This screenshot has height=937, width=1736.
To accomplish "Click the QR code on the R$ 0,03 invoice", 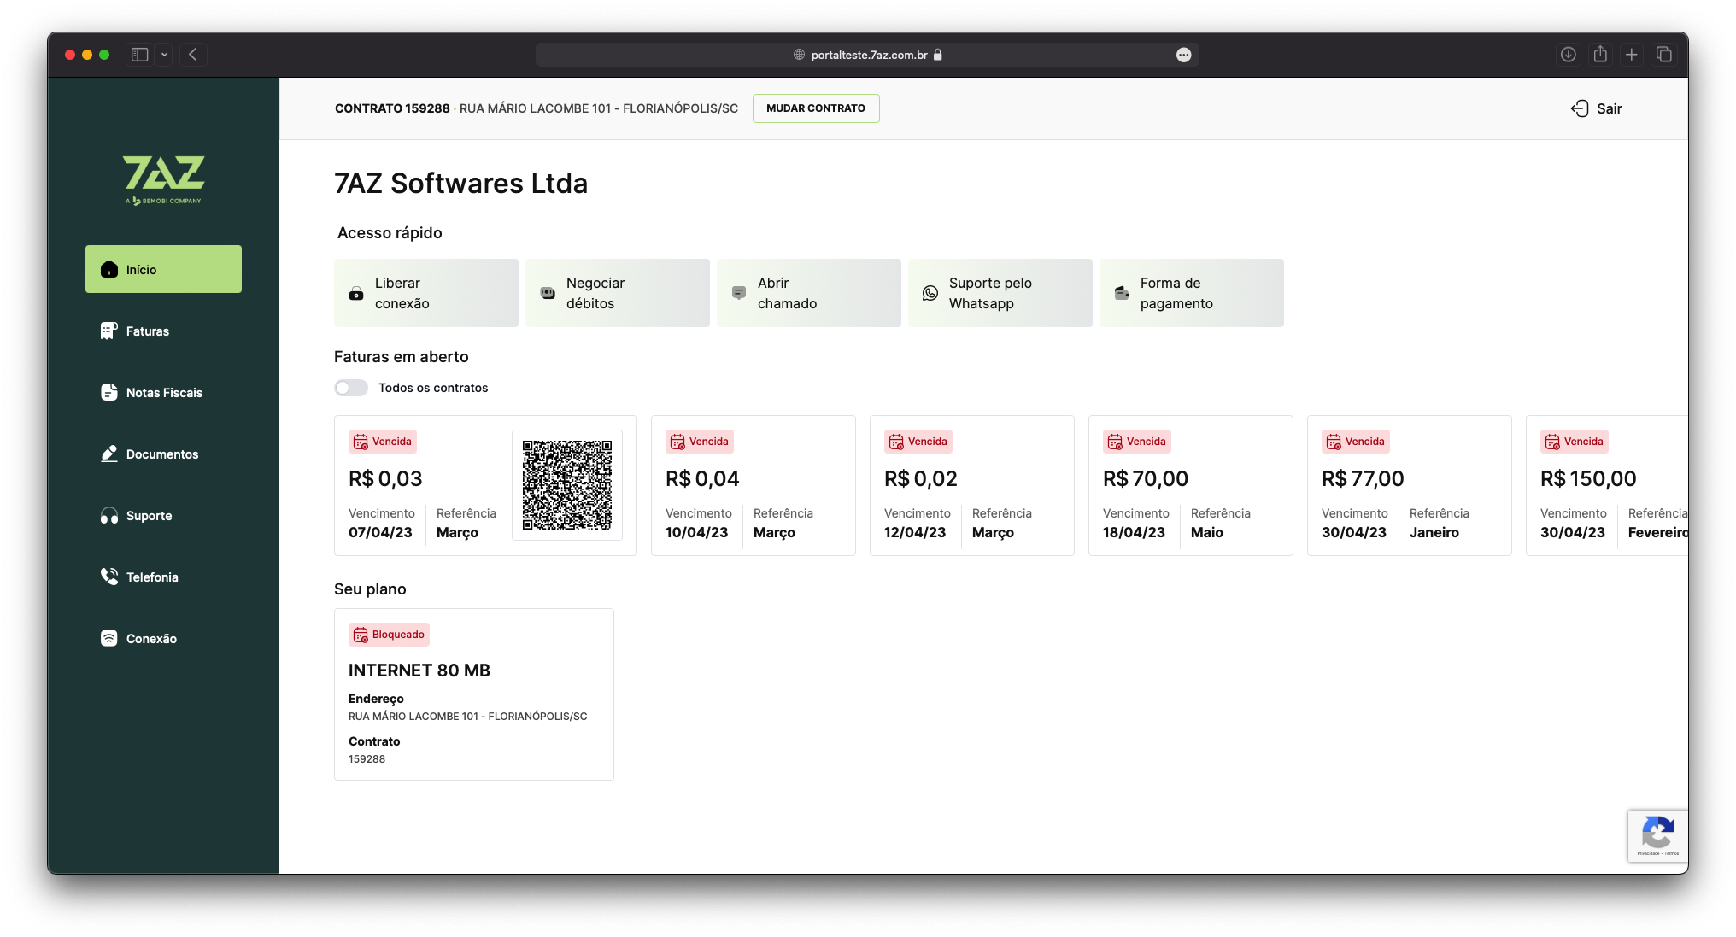I will pyautogui.click(x=567, y=485).
